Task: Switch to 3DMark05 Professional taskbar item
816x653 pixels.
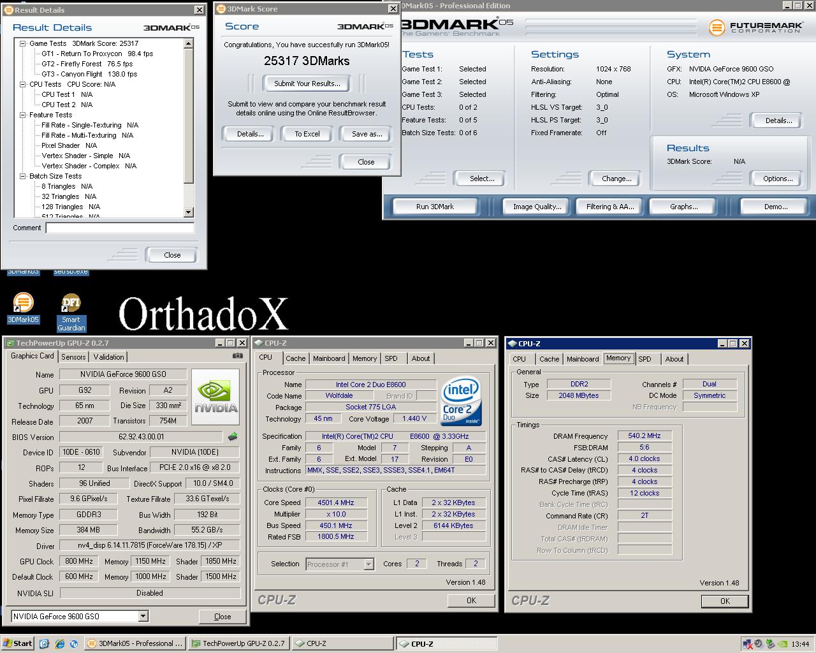Action: pos(135,643)
